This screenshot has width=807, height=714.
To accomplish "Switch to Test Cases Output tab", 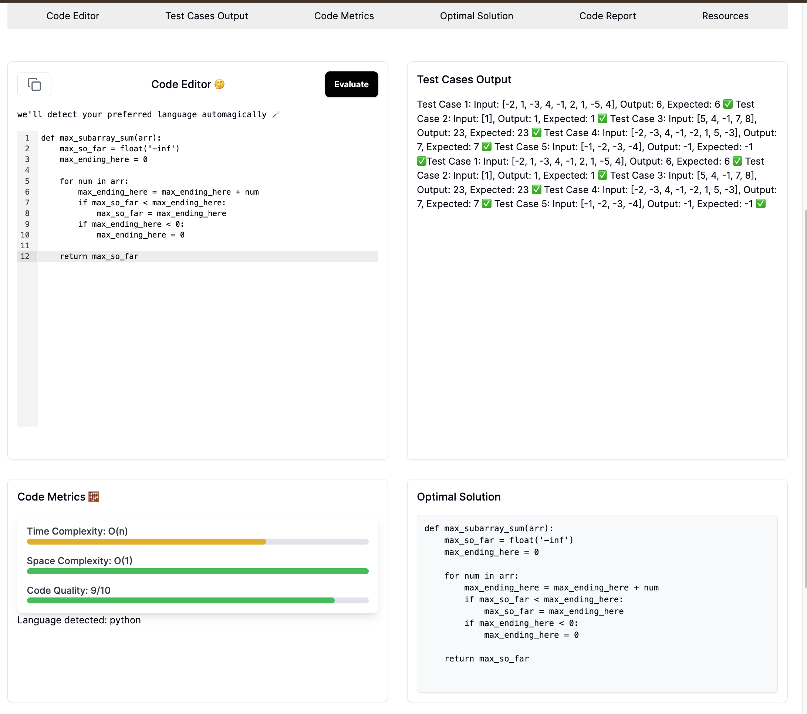I will (206, 16).
